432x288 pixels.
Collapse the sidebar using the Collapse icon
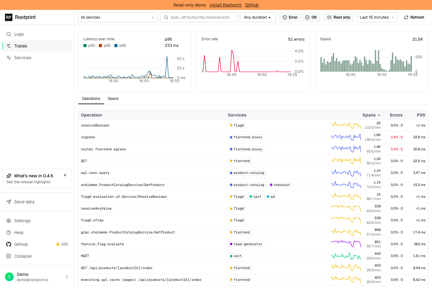coord(9,256)
